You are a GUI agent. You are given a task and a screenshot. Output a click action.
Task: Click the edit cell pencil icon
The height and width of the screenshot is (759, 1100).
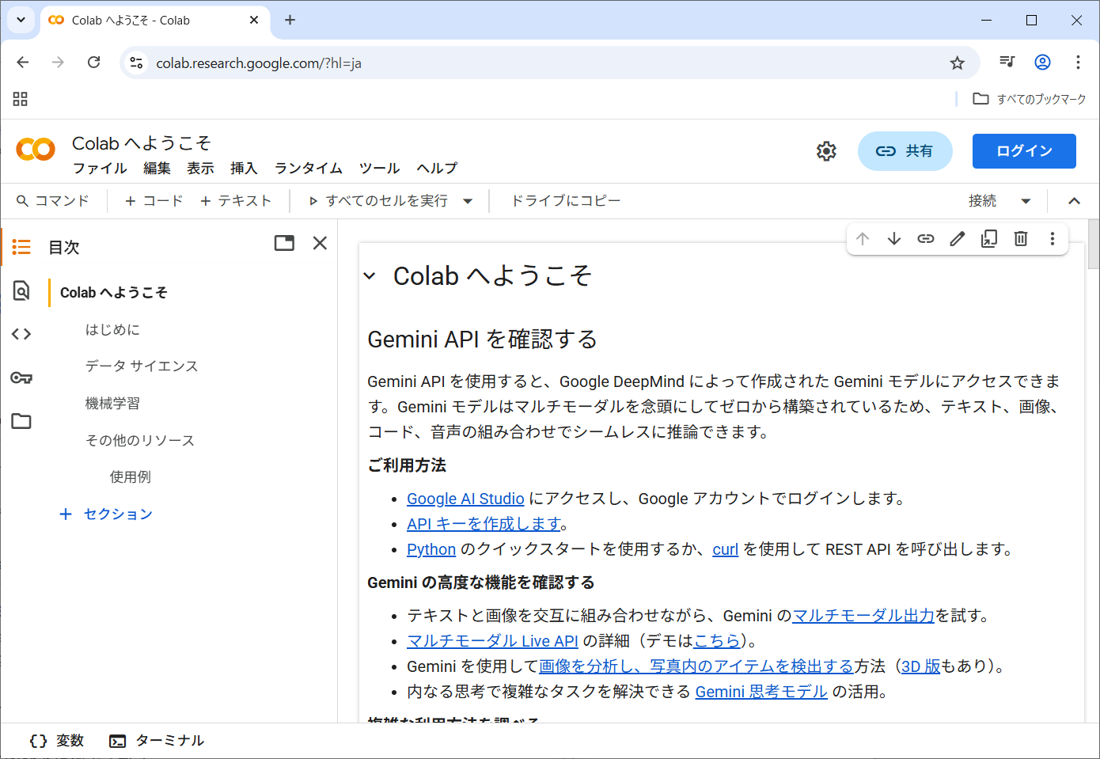coord(958,239)
